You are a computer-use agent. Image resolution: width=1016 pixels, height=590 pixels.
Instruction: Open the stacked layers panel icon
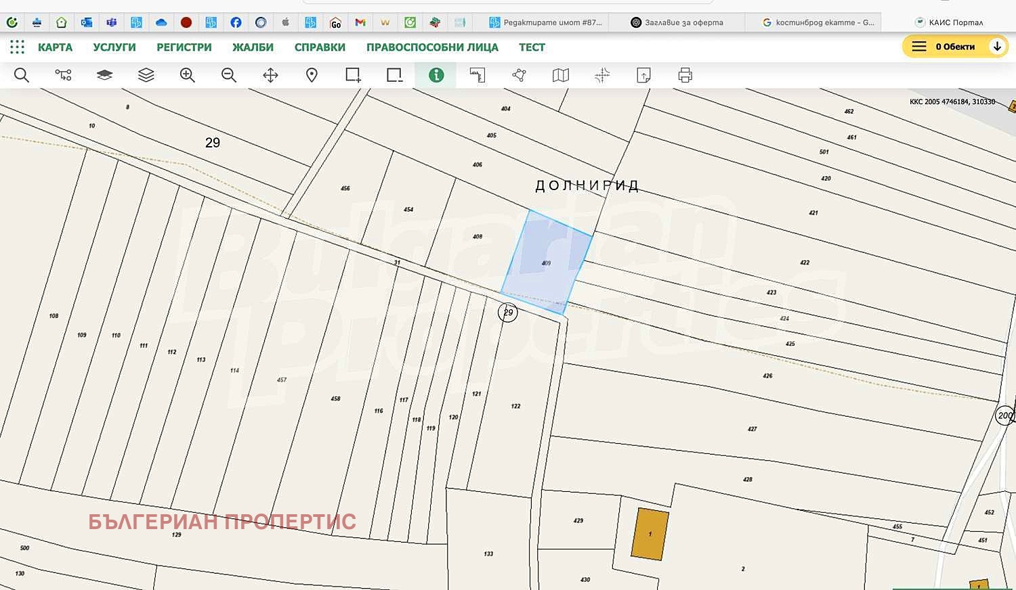(146, 75)
